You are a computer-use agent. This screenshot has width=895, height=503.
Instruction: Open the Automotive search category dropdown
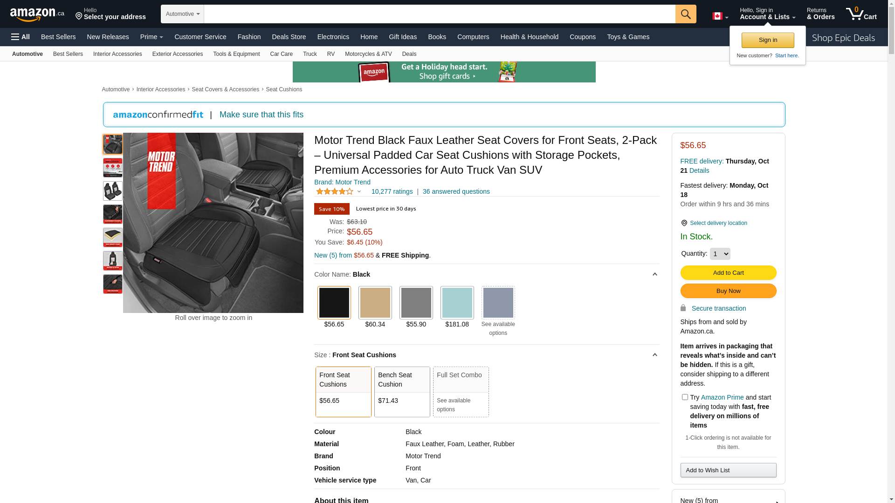[x=182, y=14]
